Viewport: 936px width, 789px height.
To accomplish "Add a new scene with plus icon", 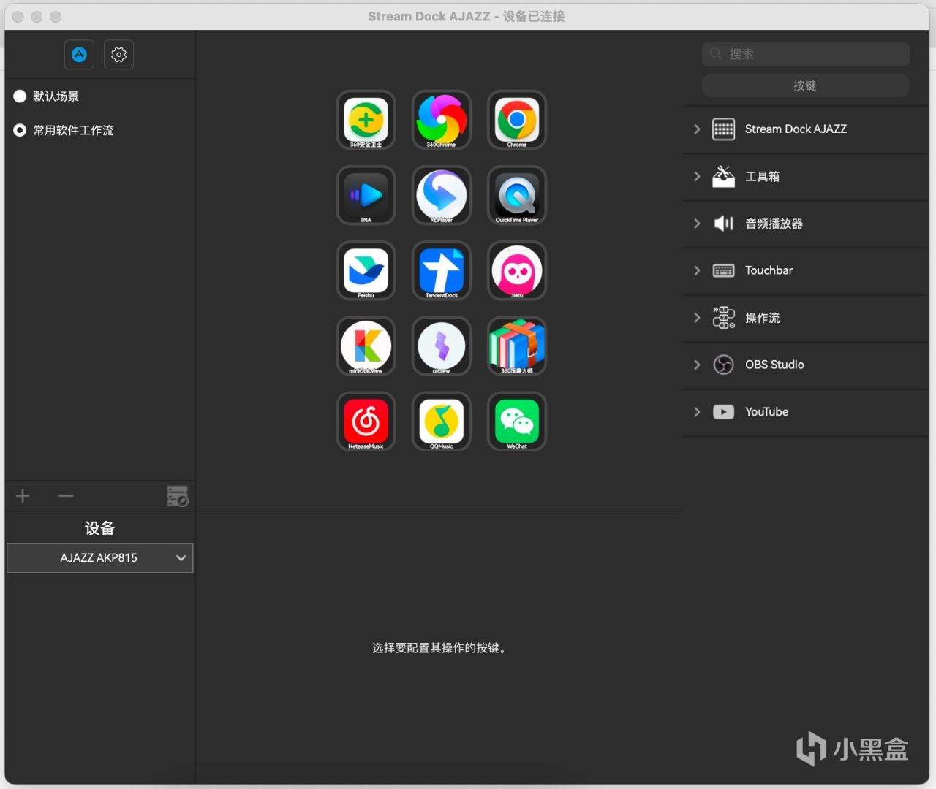I will (23, 496).
